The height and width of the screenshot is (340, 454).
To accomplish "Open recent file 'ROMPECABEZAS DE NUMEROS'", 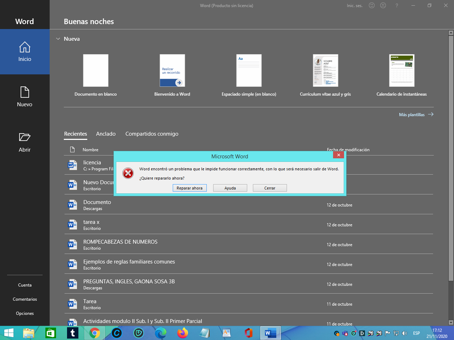I will coord(249,244).
